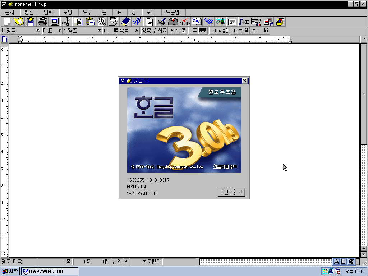This screenshot has width=368, height=276.
Task: Open print preview monitor icon
Action: 55,22
